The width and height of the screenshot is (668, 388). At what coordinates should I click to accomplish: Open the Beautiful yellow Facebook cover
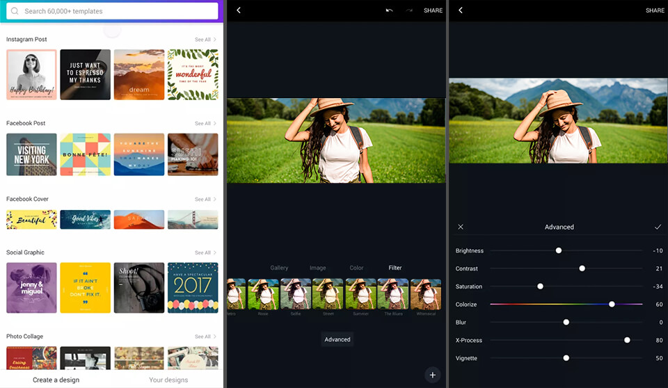[31, 219]
